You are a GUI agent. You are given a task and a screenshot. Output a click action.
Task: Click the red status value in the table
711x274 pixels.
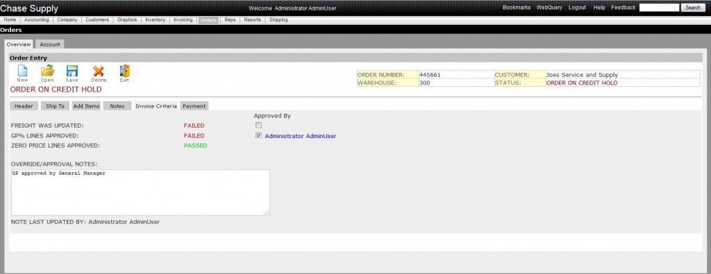(582, 83)
